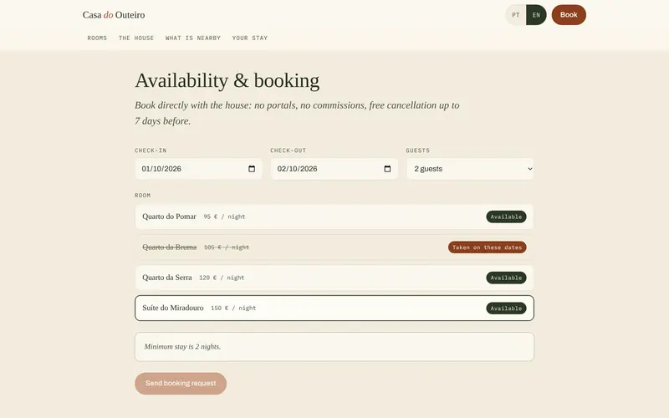Click the 95 € / night price
Image resolution: width=669 pixels, height=418 pixels.
pos(224,217)
